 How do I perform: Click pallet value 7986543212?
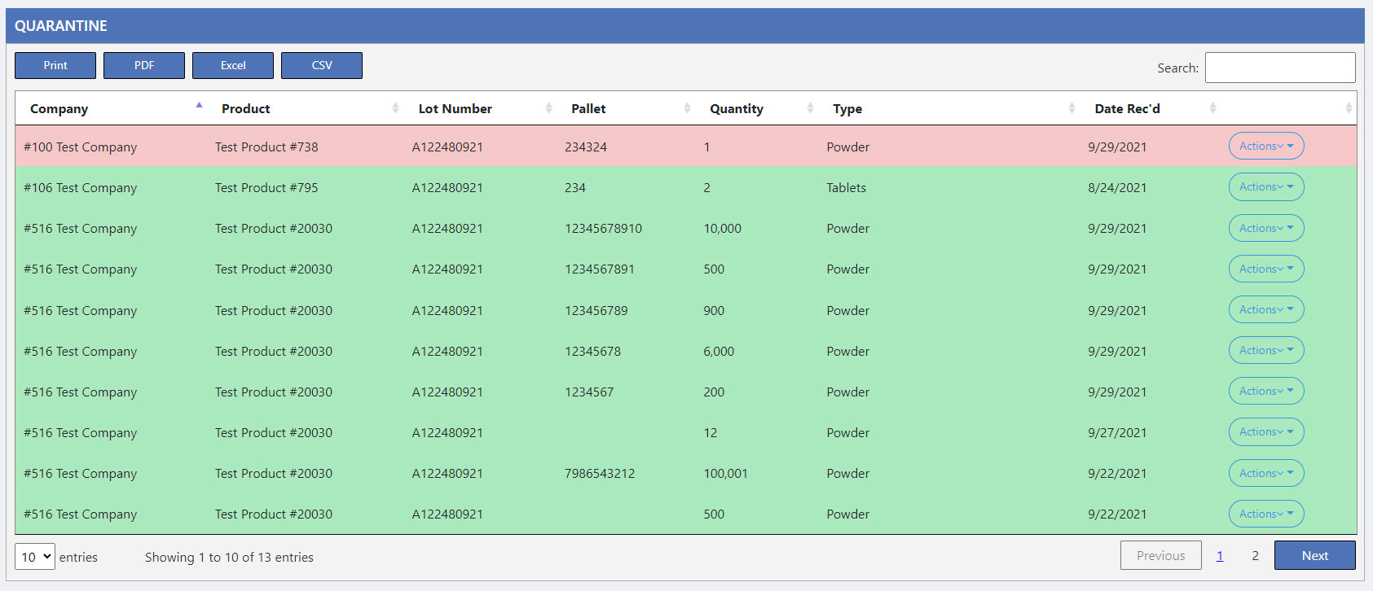600,473
